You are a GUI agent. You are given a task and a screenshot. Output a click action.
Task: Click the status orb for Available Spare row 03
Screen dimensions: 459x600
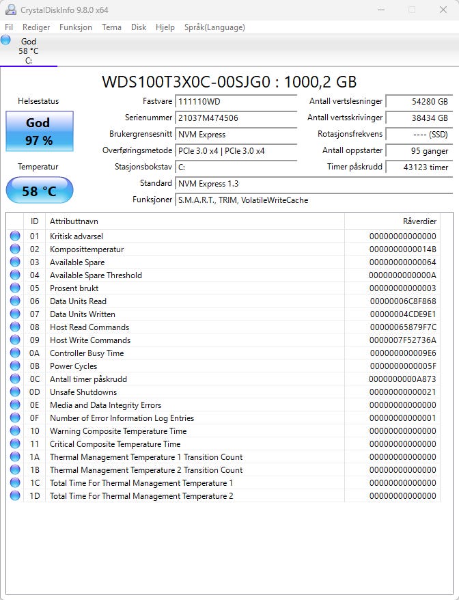click(15, 262)
